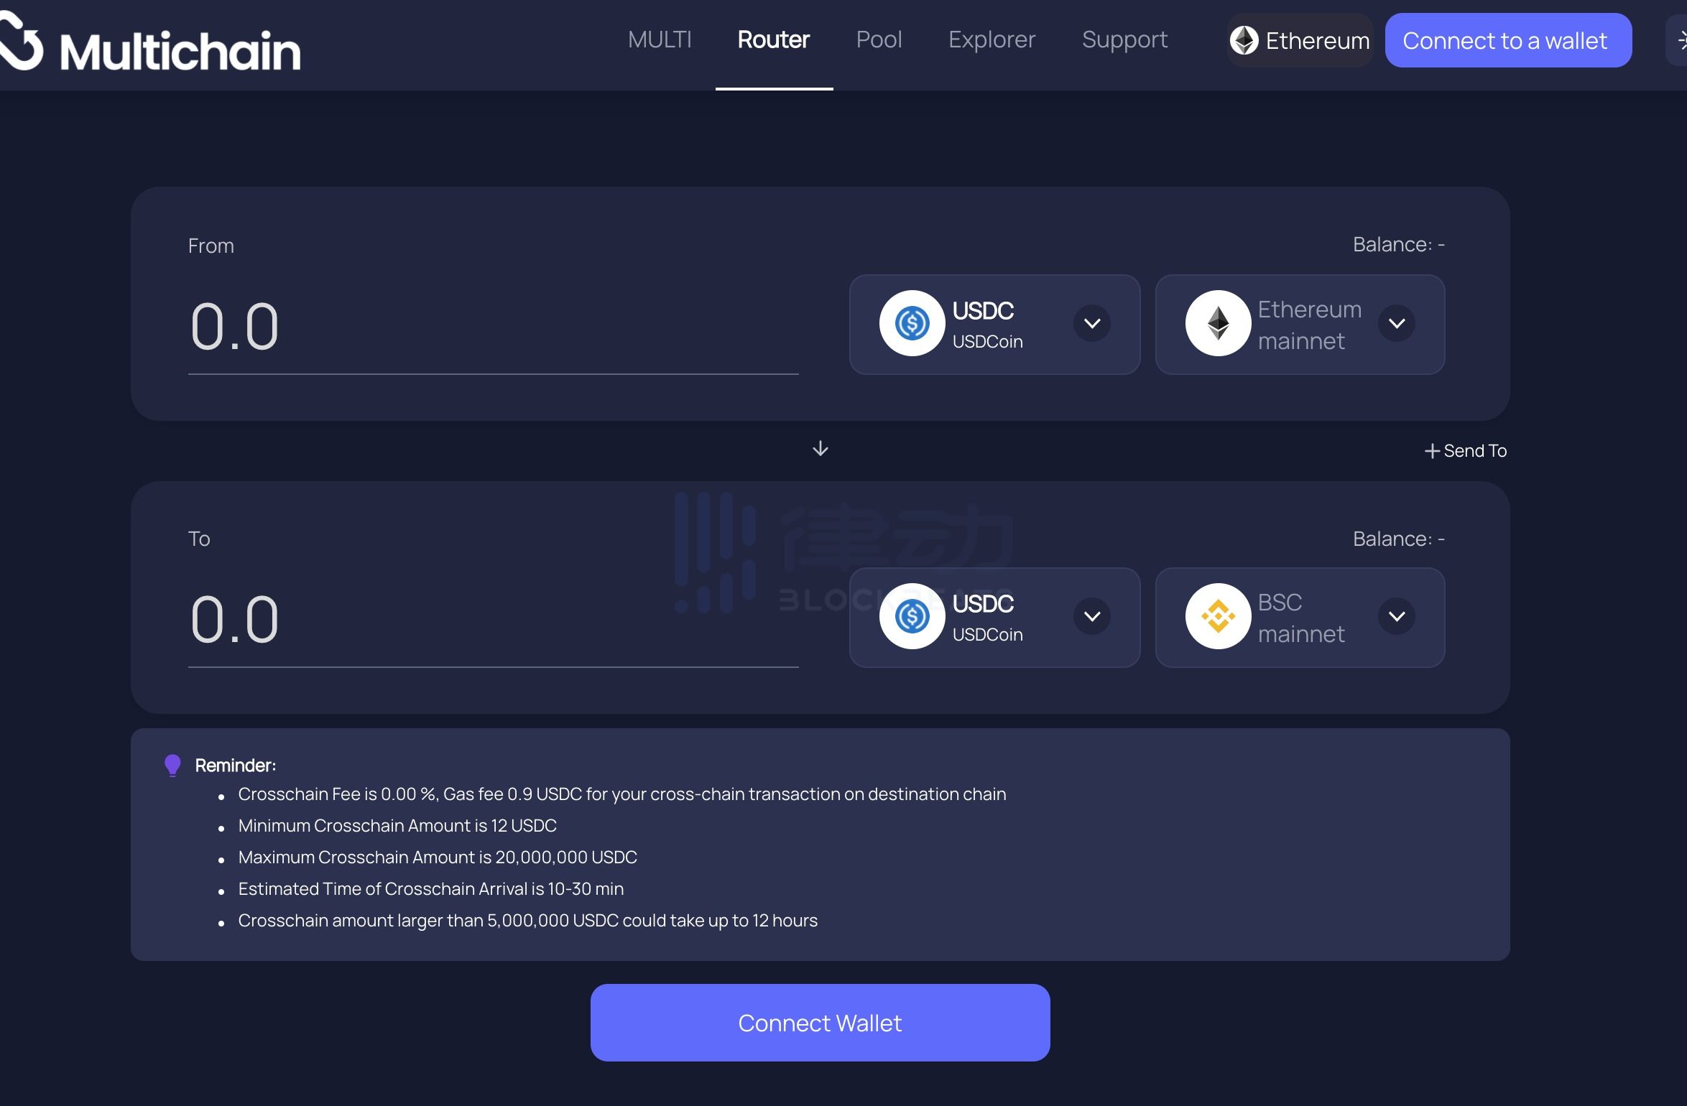Click the Connect Wallet button
This screenshot has width=1687, height=1106.
pyautogui.click(x=819, y=1022)
